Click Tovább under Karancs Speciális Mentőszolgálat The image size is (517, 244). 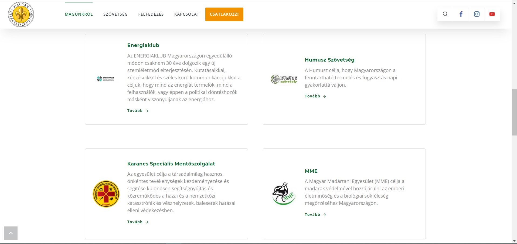138,222
